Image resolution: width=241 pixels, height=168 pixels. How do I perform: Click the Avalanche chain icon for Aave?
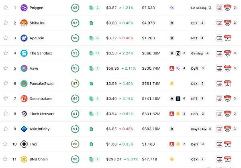pyautogui.click(x=172, y=68)
